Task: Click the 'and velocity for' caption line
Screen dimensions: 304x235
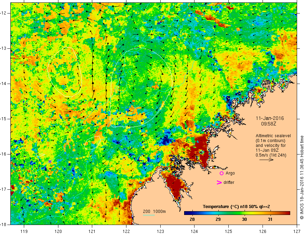Action: click(270, 145)
